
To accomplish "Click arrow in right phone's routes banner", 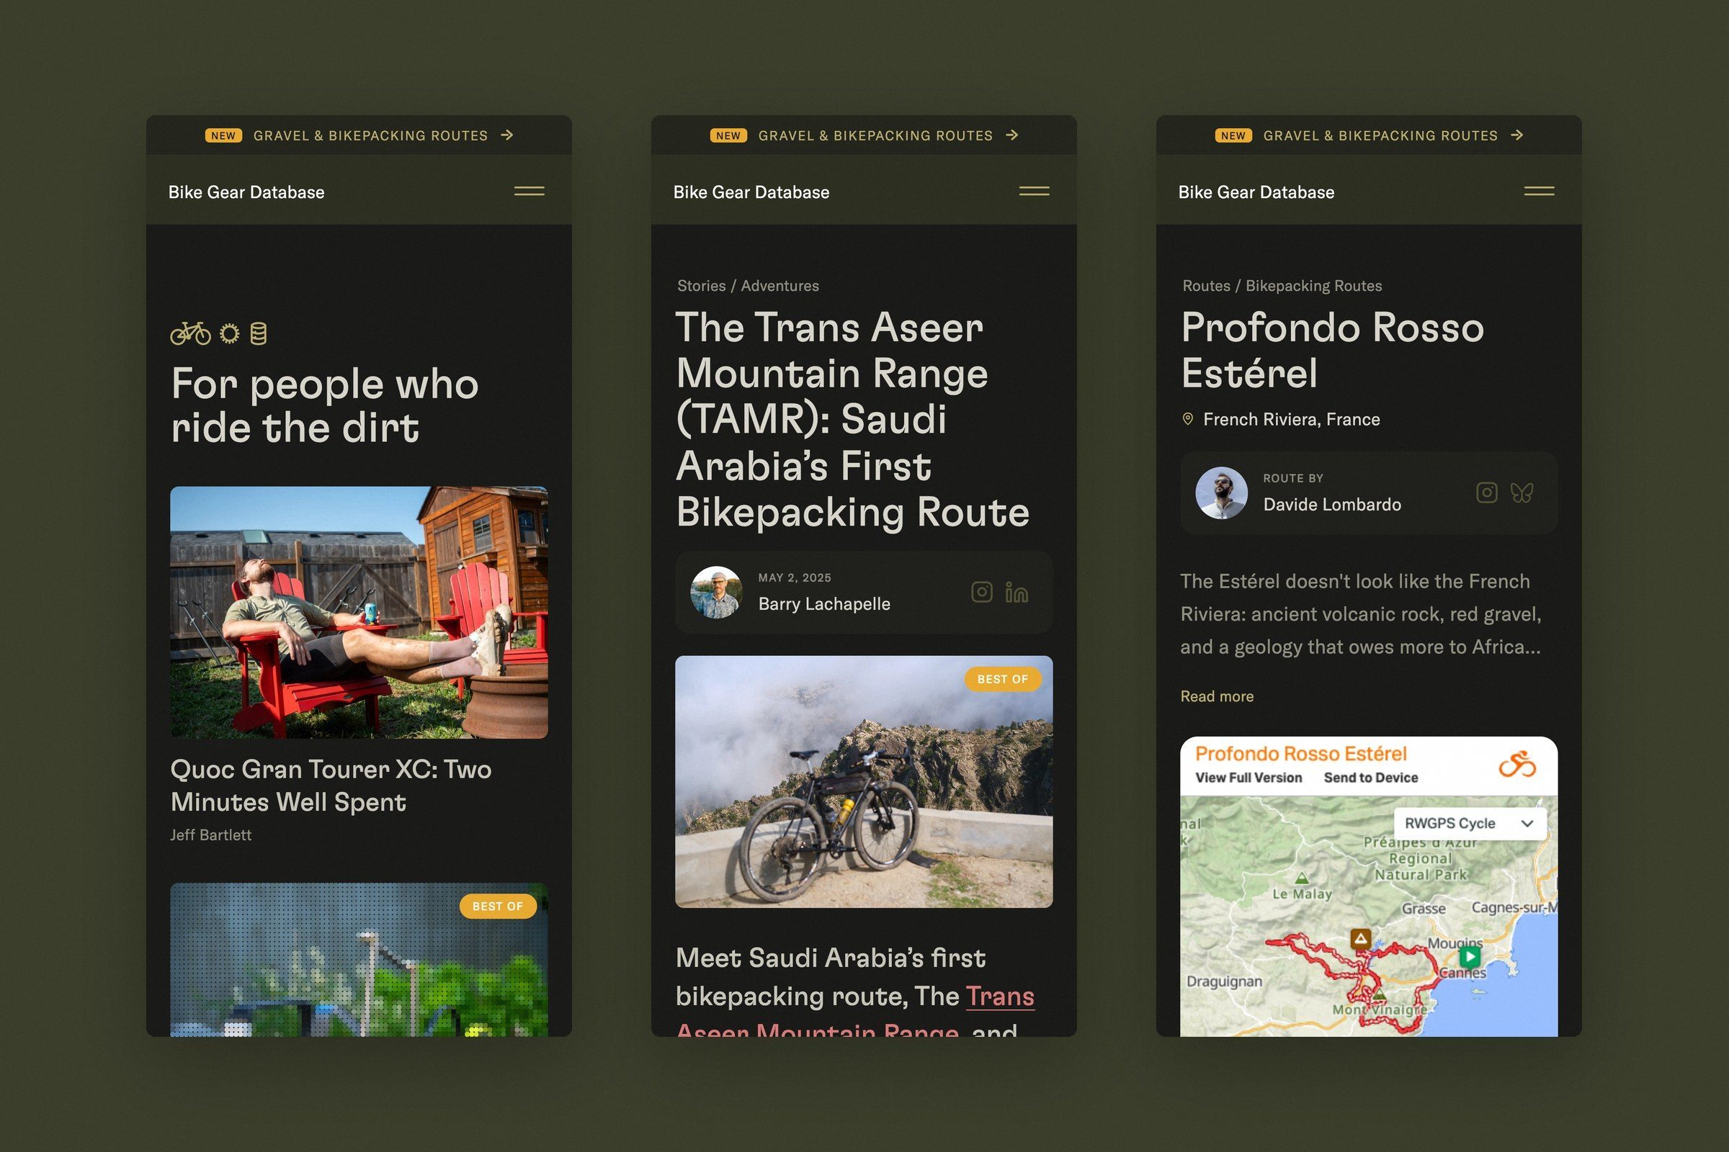I will coord(1517,135).
